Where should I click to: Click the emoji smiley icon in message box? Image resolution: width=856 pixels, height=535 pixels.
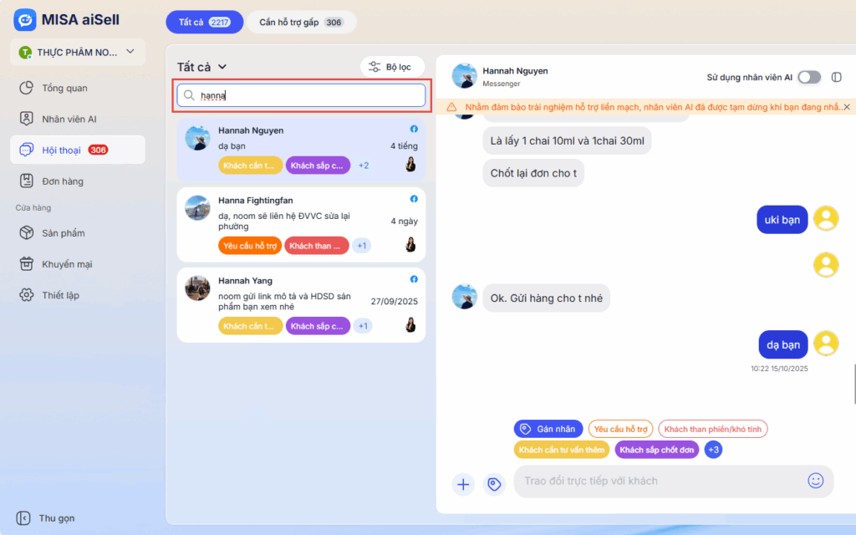(x=815, y=481)
